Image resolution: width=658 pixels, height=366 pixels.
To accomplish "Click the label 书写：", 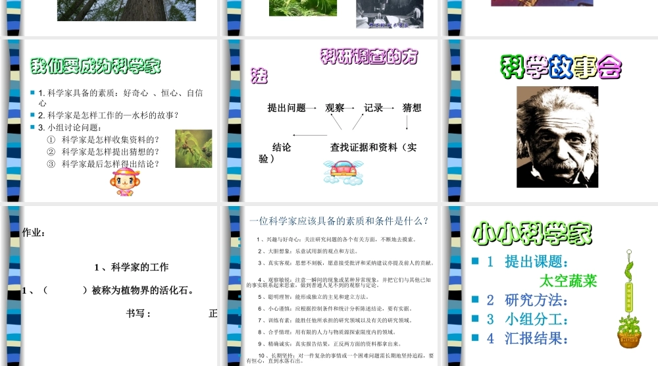I will [138, 313].
